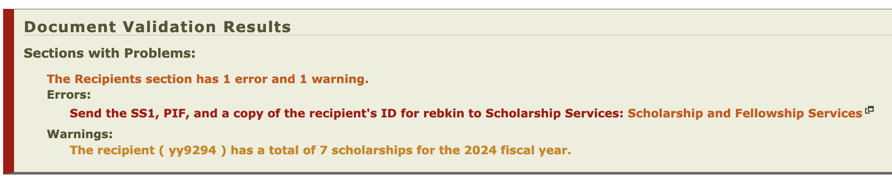The width and height of the screenshot is (892, 187).
Task: Select the Errors: label
Action: pos(69,95)
